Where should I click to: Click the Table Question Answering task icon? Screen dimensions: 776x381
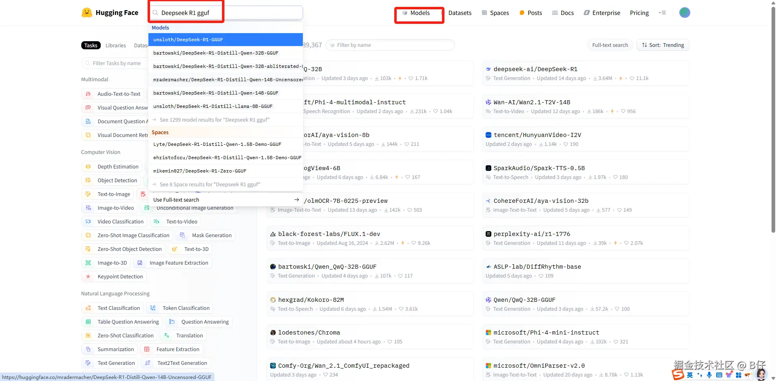point(88,322)
